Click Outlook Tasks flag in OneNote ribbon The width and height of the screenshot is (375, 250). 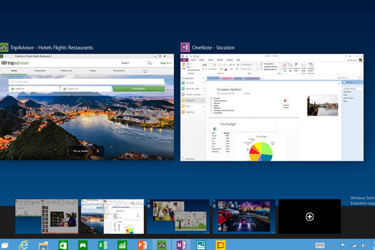tap(296, 67)
